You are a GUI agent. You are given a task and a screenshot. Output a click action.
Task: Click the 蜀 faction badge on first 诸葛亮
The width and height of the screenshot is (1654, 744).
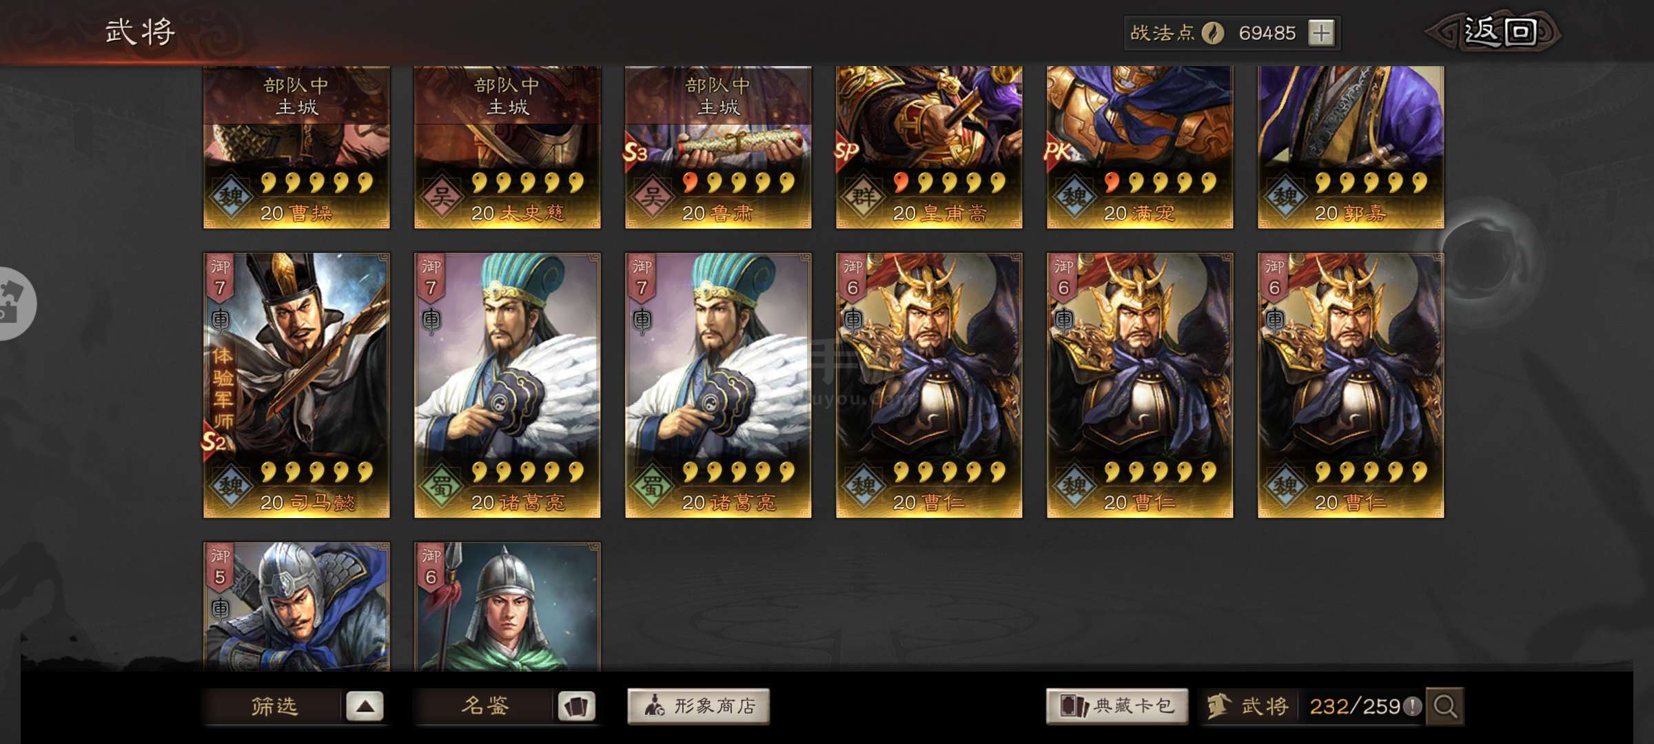pos(442,487)
